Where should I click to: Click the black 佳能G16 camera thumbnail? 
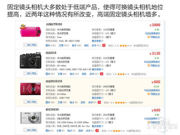(x=31, y=61)
